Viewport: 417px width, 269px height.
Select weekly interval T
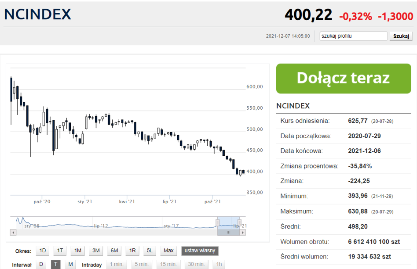[x=55, y=265]
